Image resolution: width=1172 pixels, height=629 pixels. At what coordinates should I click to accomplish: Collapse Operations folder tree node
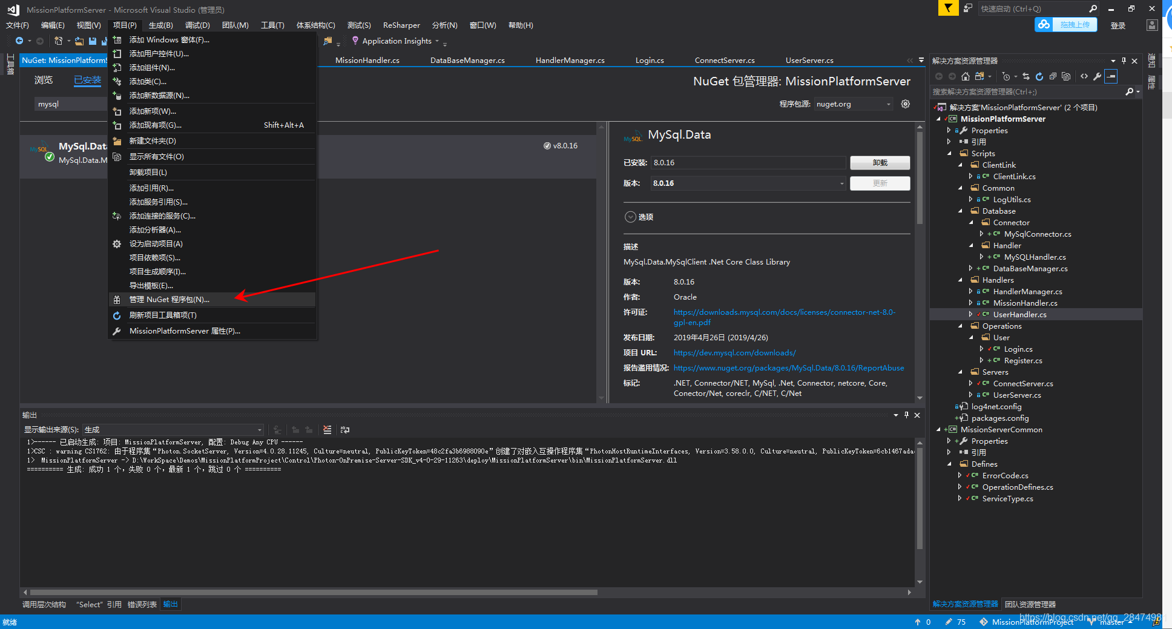pyautogui.click(x=960, y=326)
